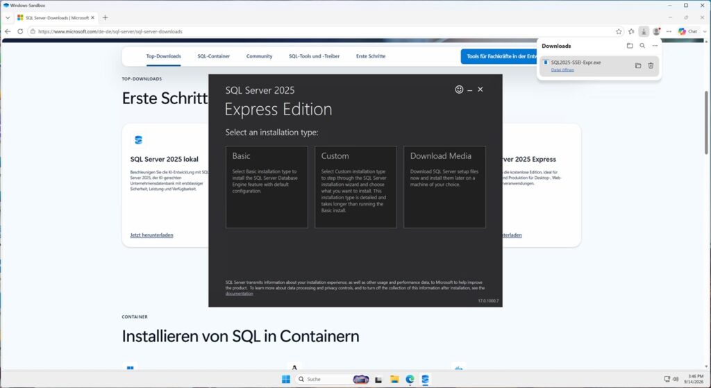Click SQL2025-SSEI-Expr.exe file name
This screenshot has height=388, width=711.
[576, 62]
